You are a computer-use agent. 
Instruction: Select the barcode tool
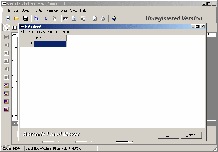click(14, 28)
